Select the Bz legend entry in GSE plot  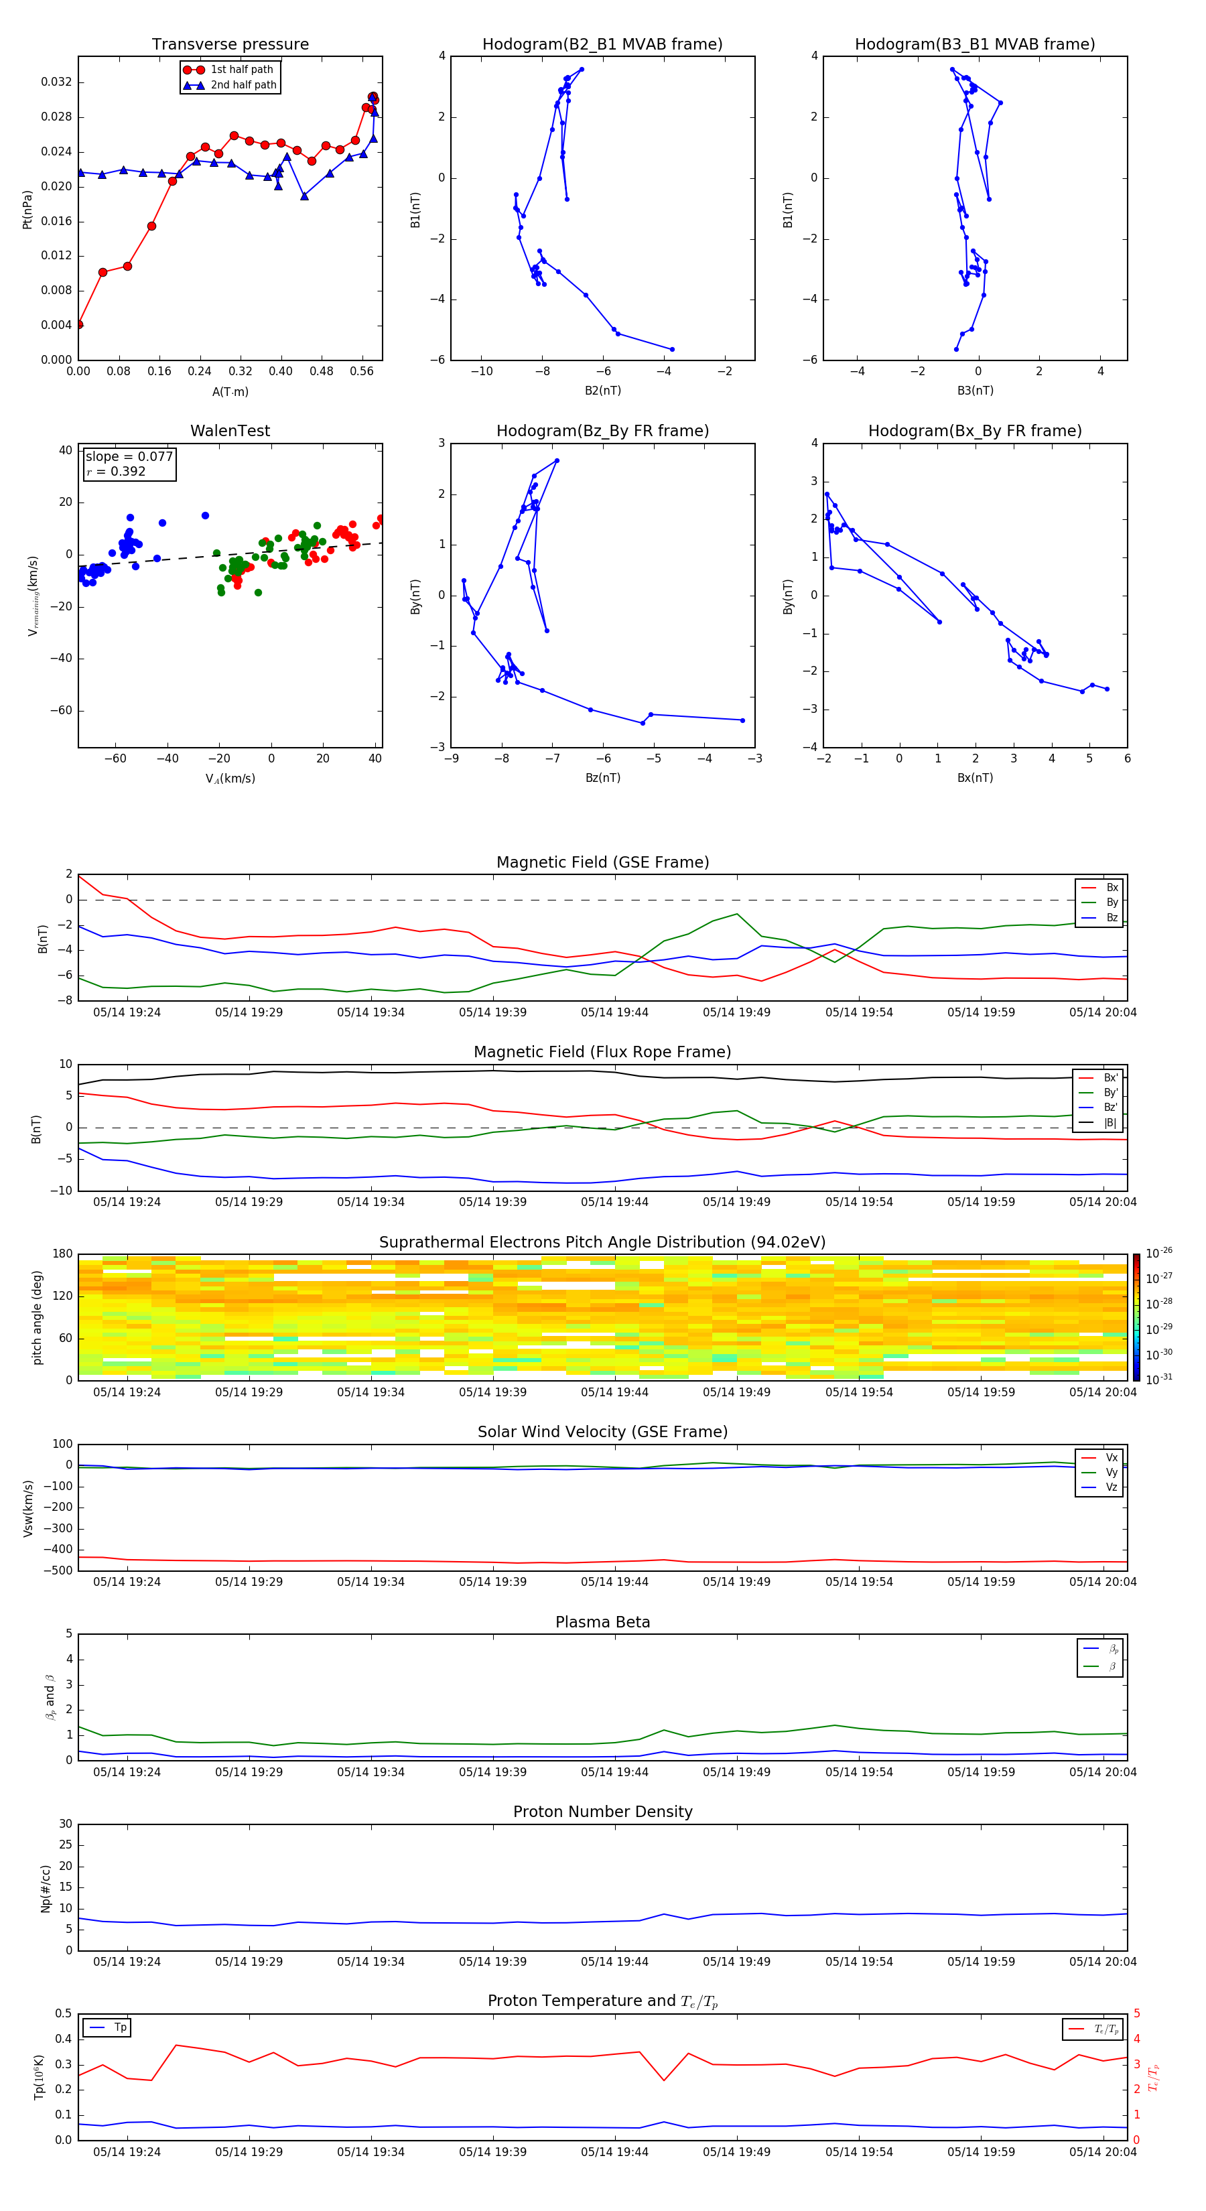[x=1099, y=917]
